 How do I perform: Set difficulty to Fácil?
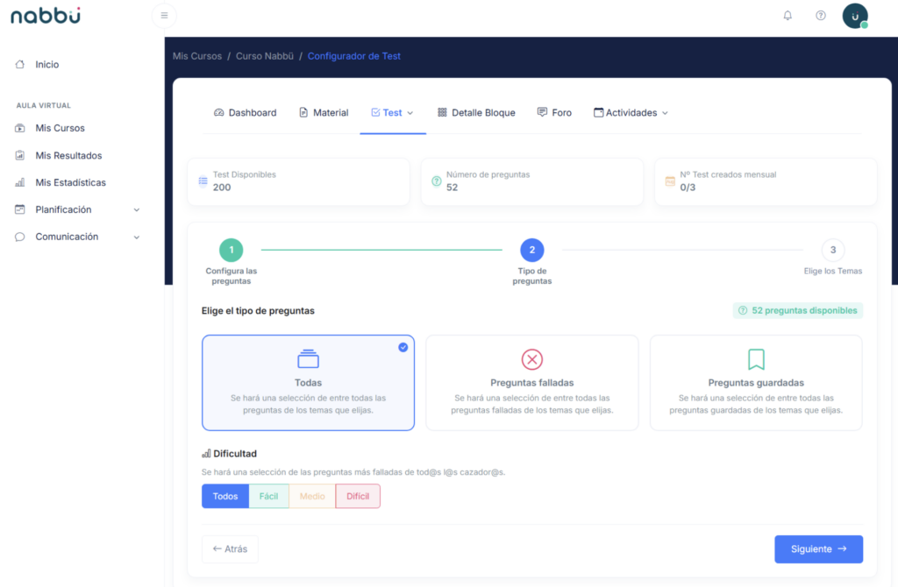click(268, 496)
